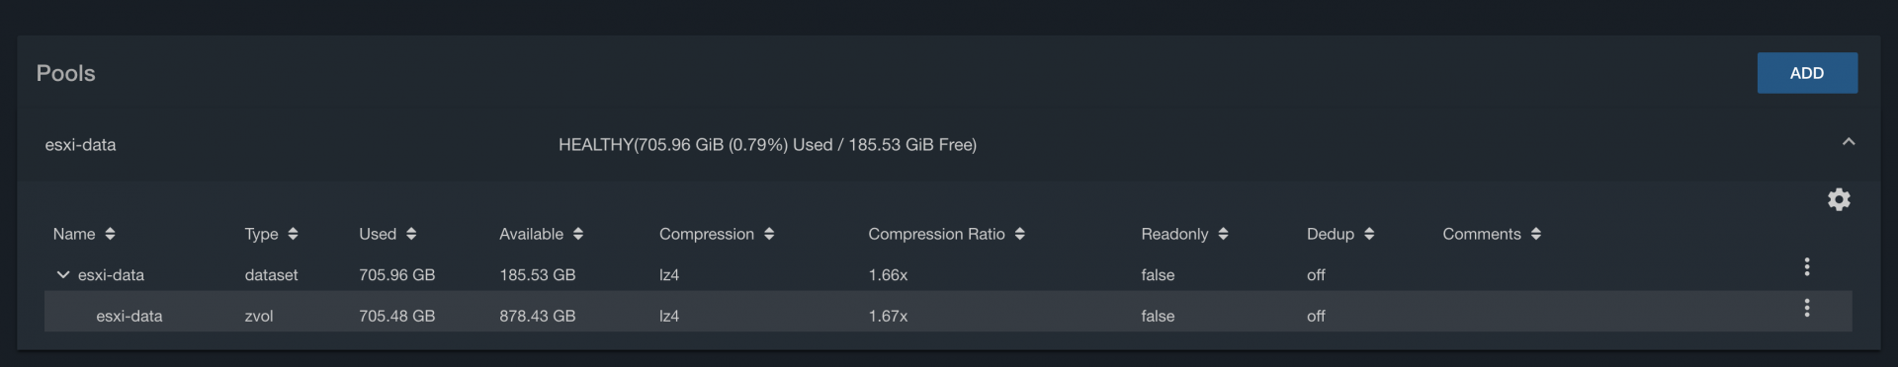This screenshot has width=1898, height=367.
Task: Click the Compression Ratio column header
Action: pyautogui.click(x=936, y=234)
